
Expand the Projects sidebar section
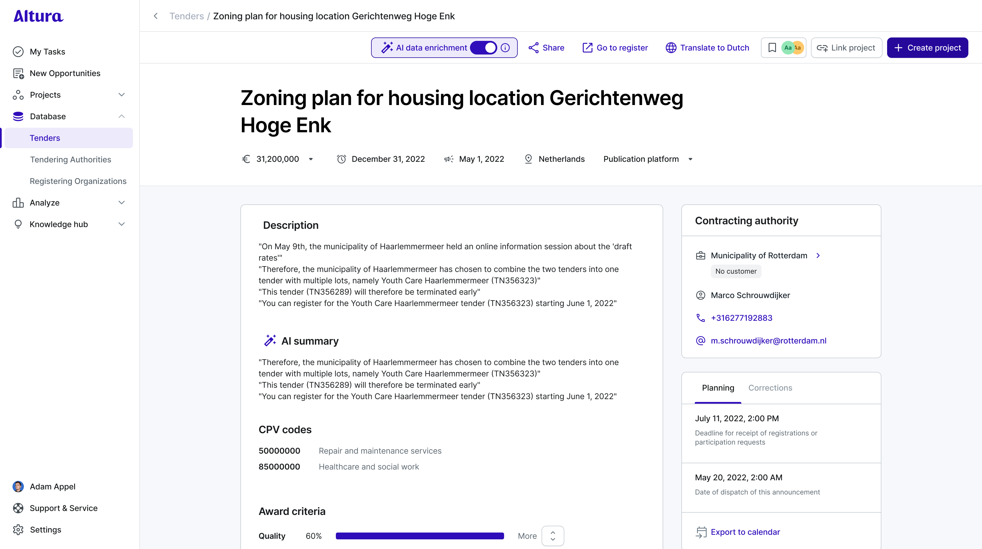click(122, 95)
